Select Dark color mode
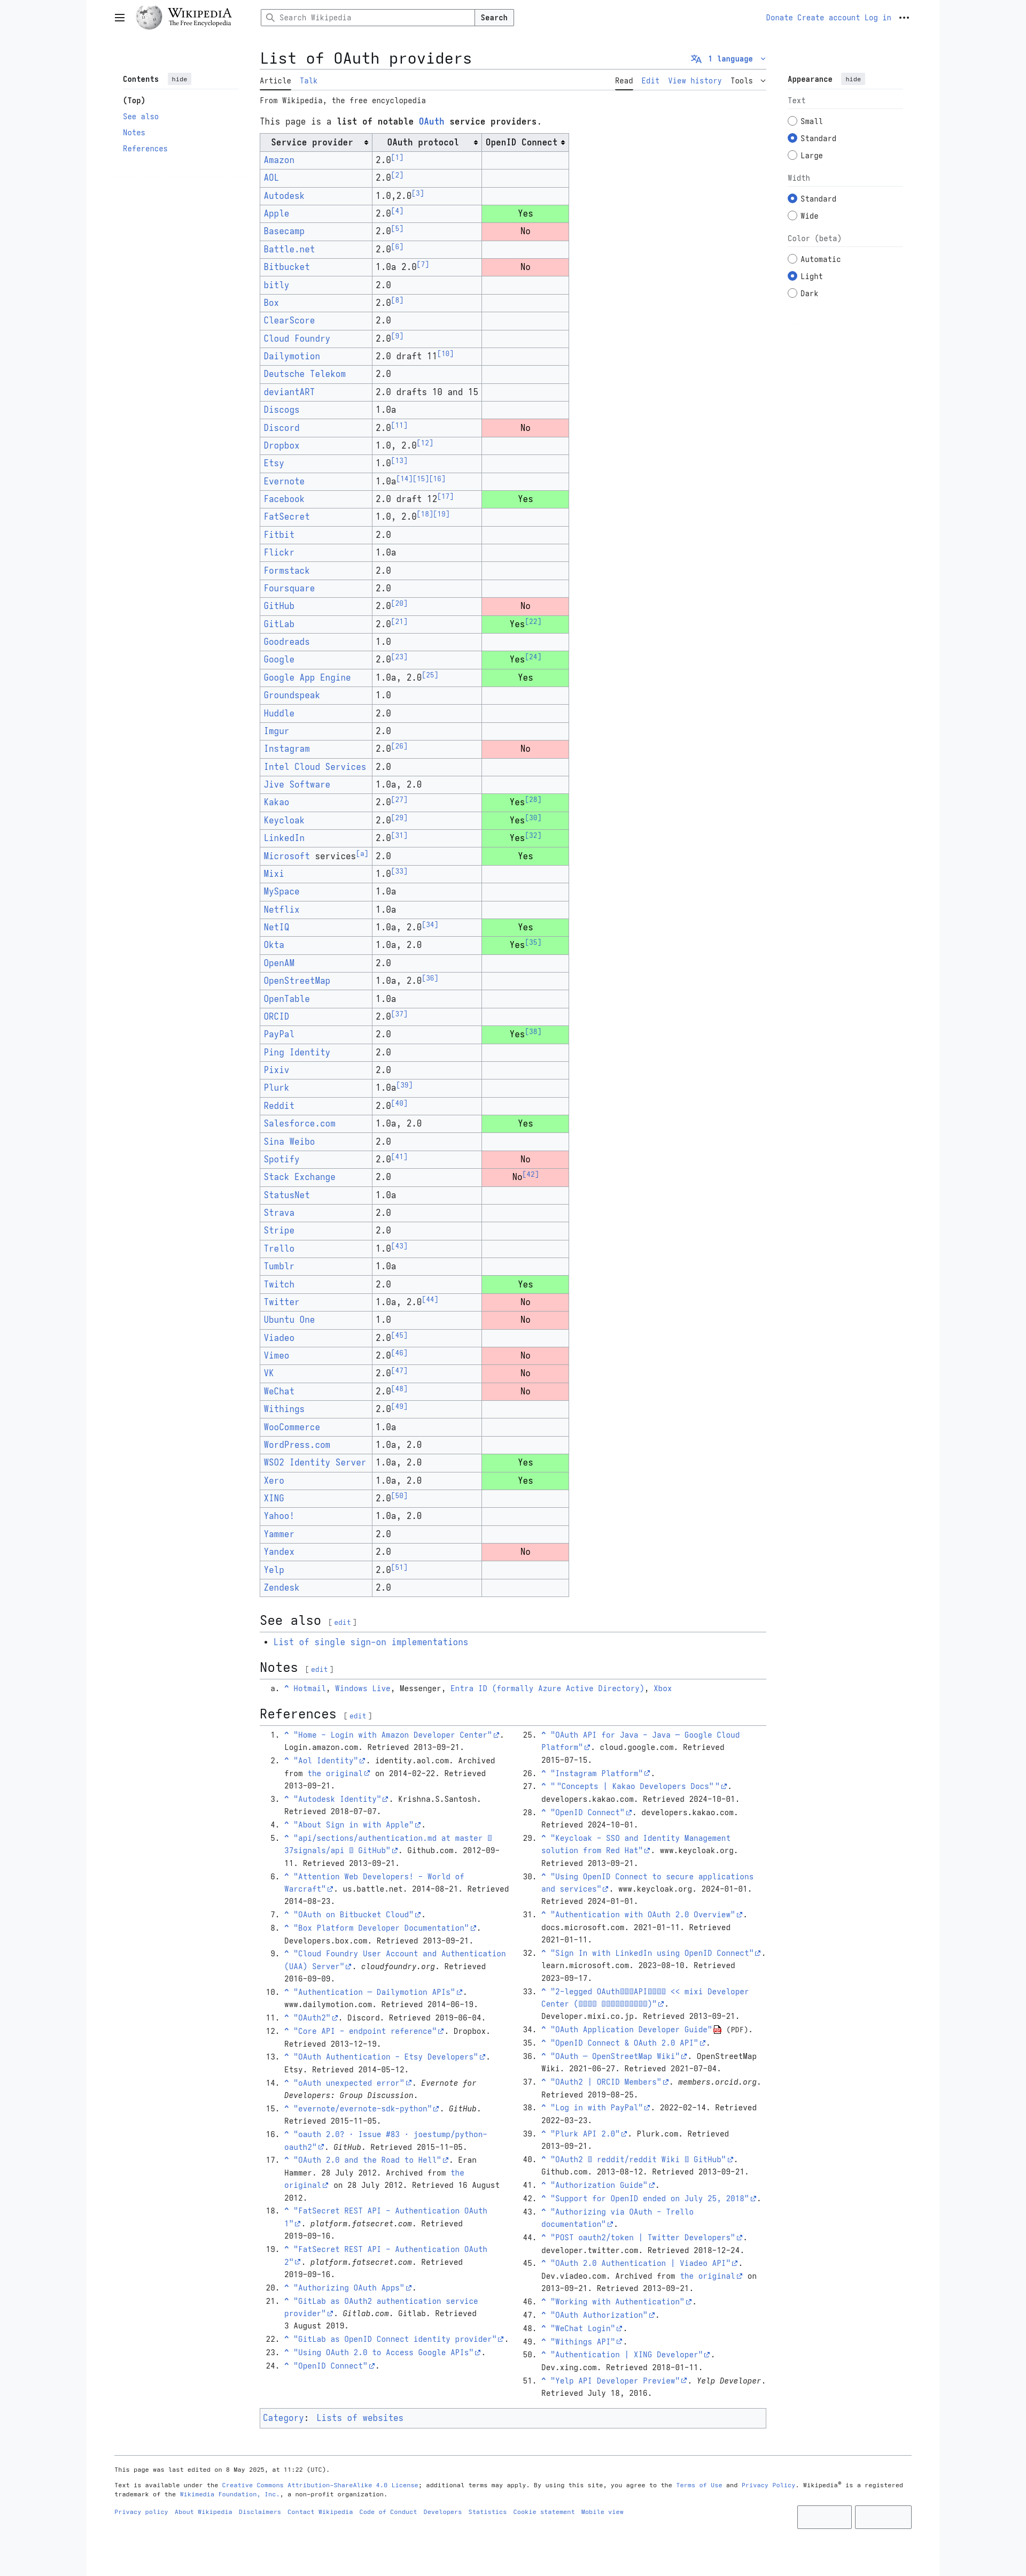The width and height of the screenshot is (1026, 2576). click(792, 293)
